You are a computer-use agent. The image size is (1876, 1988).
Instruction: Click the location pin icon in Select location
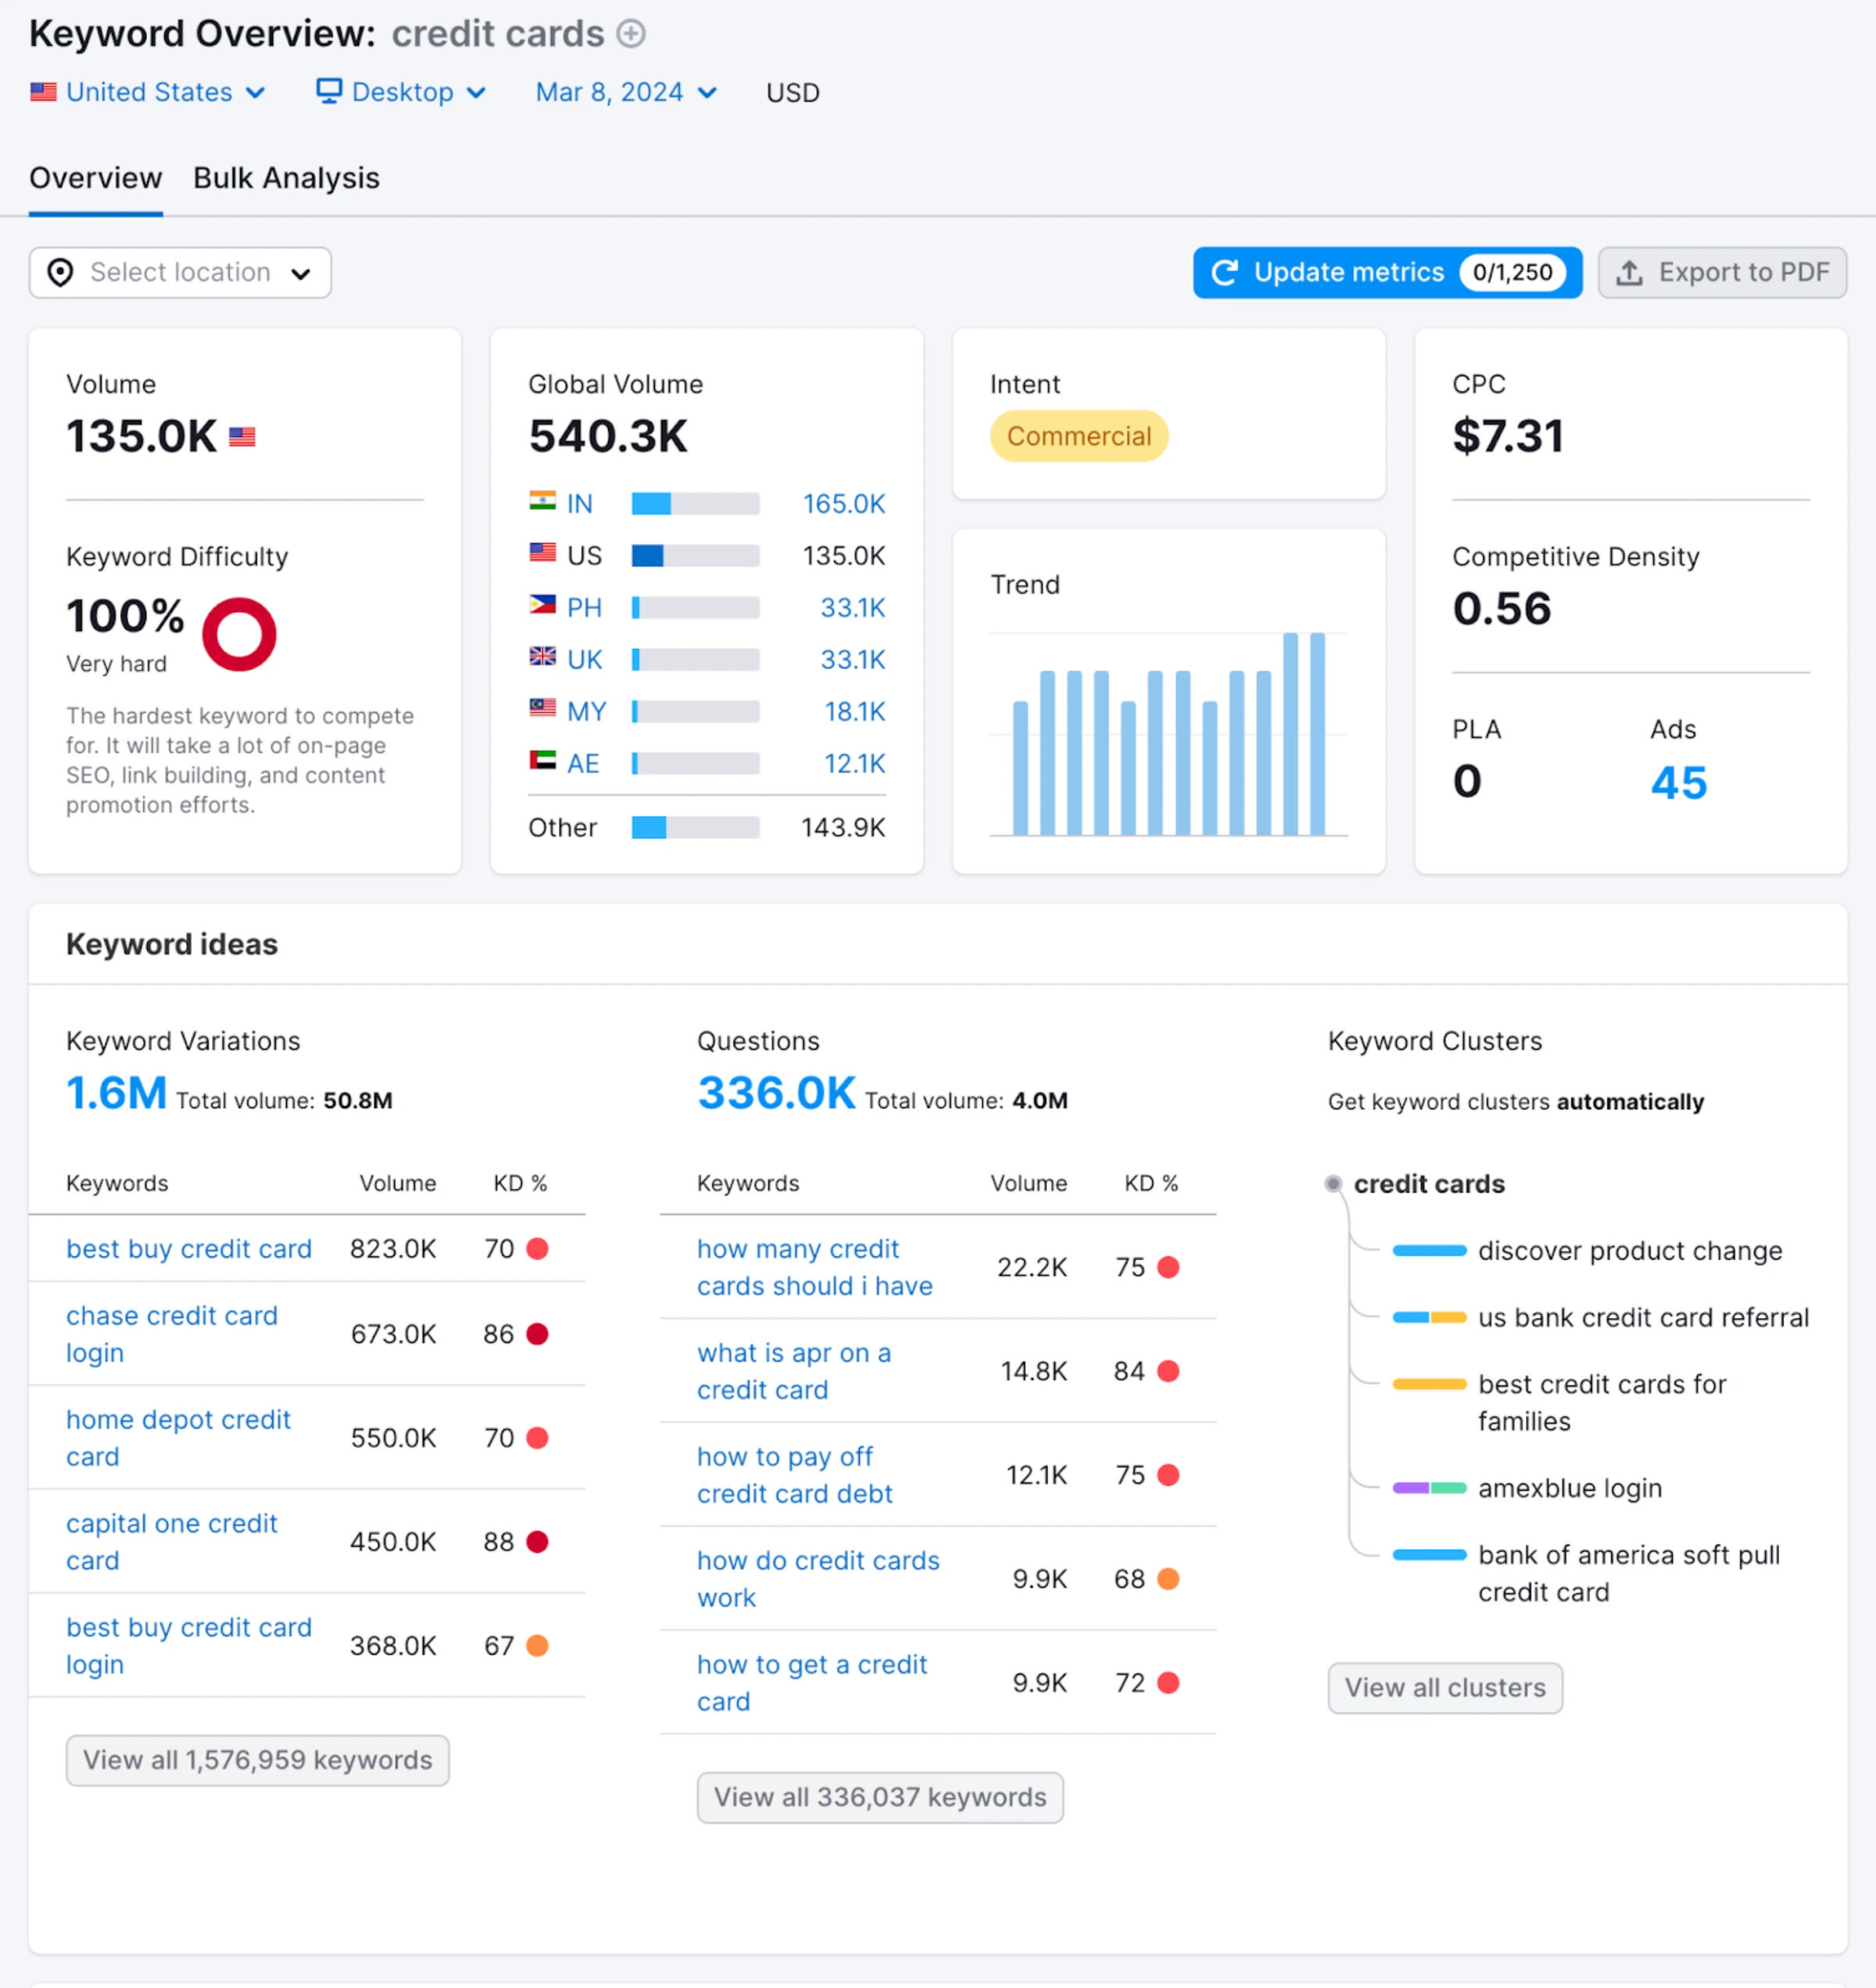click(x=61, y=272)
